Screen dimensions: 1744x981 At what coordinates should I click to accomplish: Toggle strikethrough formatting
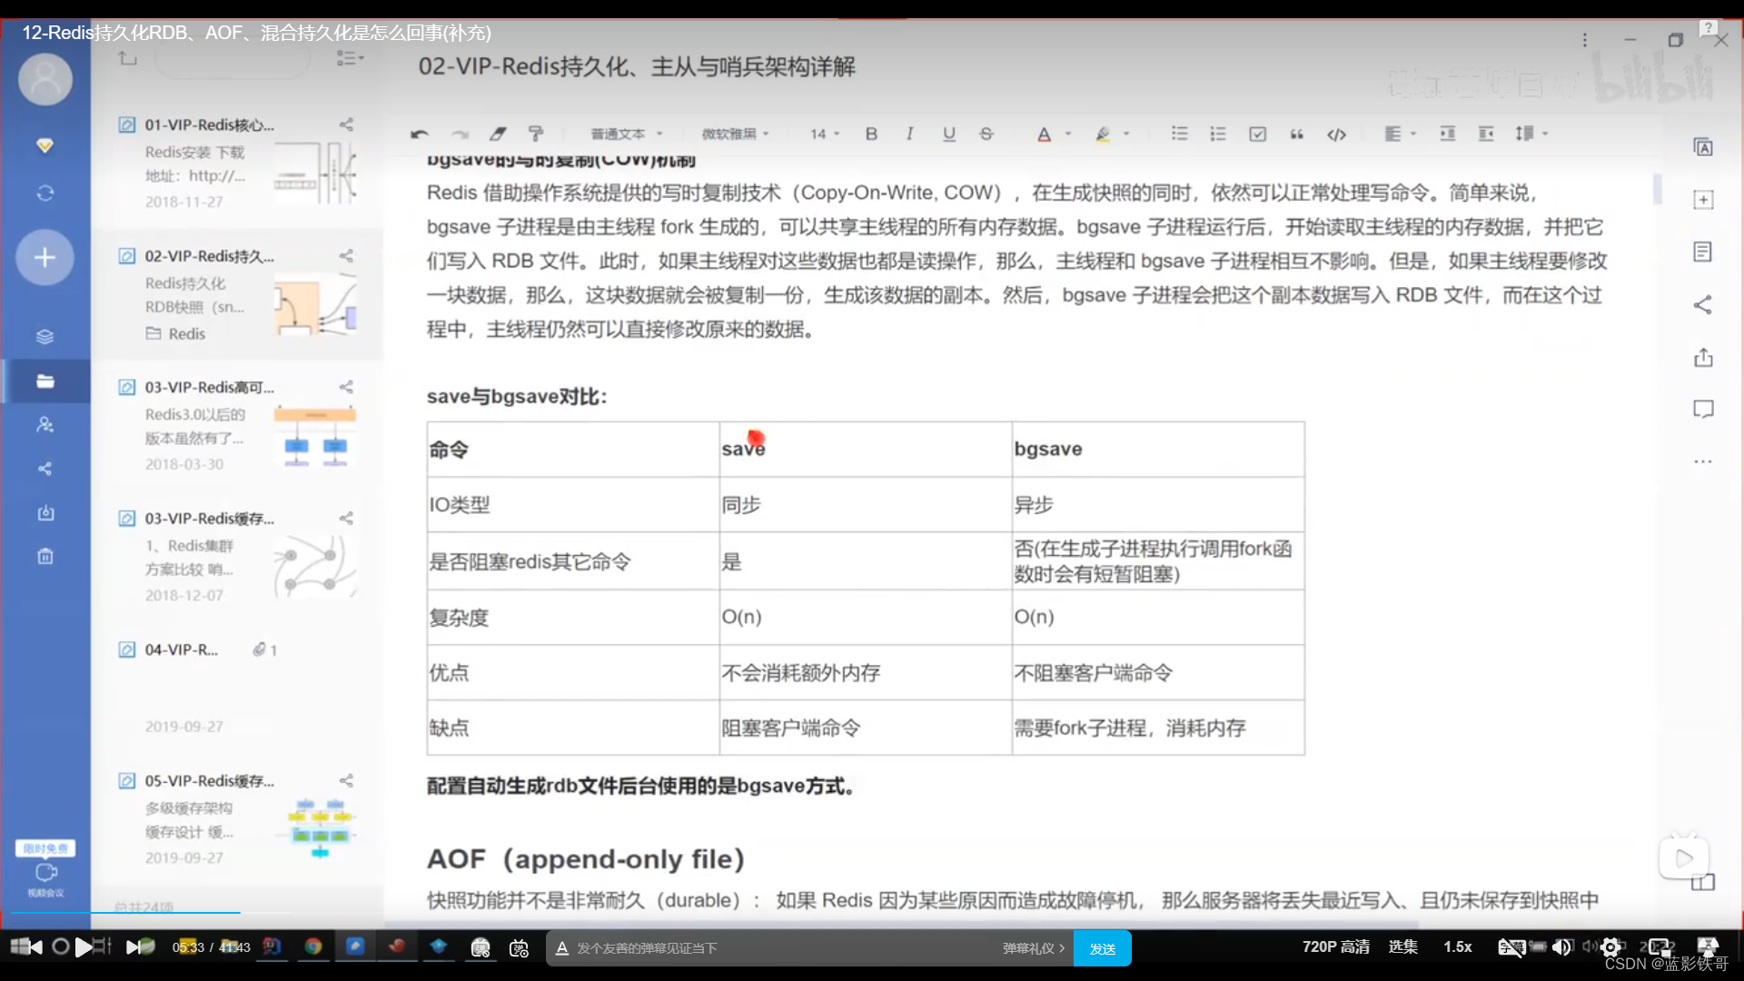(986, 134)
